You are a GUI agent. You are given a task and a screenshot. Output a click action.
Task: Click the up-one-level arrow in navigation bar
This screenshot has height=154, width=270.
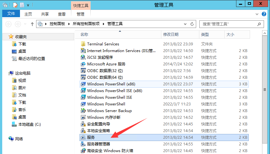32,24
